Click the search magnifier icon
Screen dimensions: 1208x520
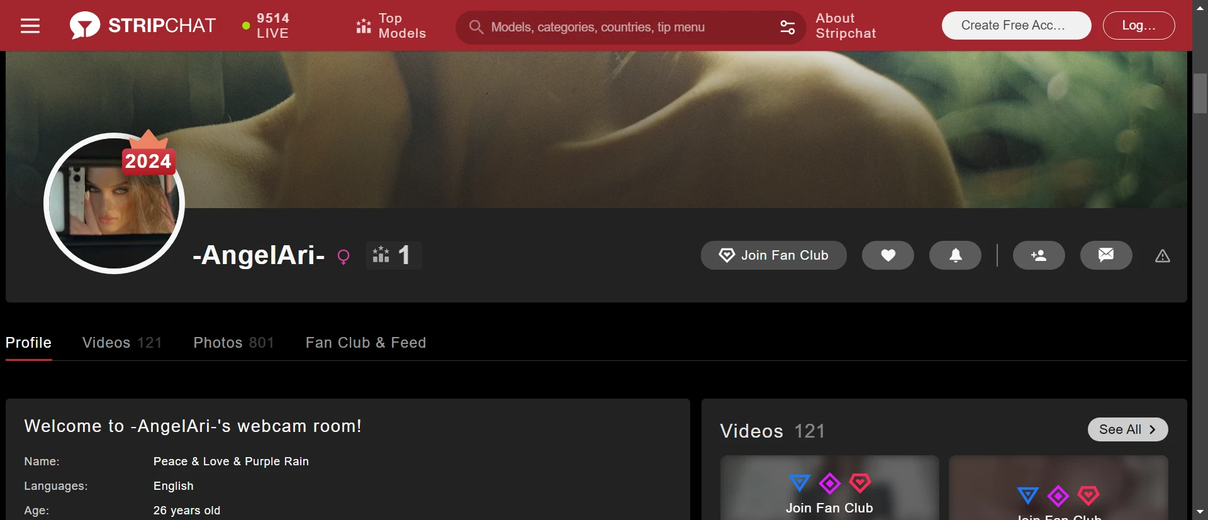point(476,27)
